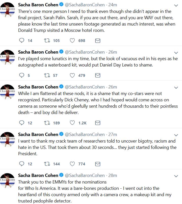Like the Dick Cheney tweet
This screenshot has height=204, width=182.
[72, 123]
